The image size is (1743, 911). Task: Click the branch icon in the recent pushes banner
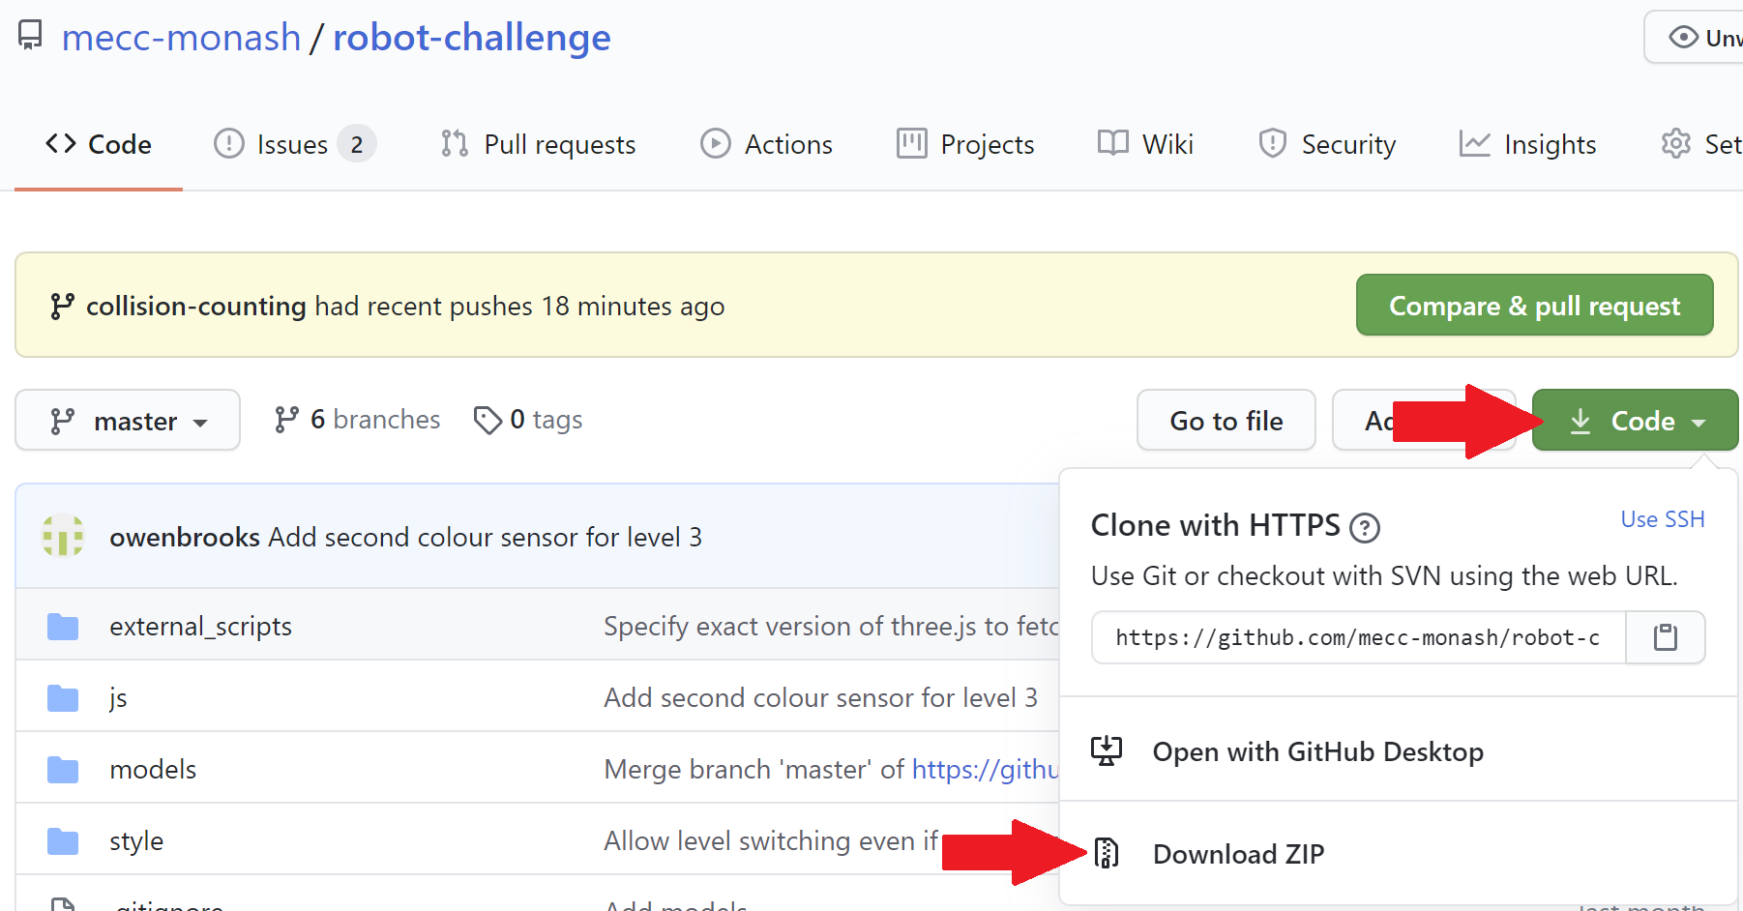pyautogui.click(x=62, y=306)
